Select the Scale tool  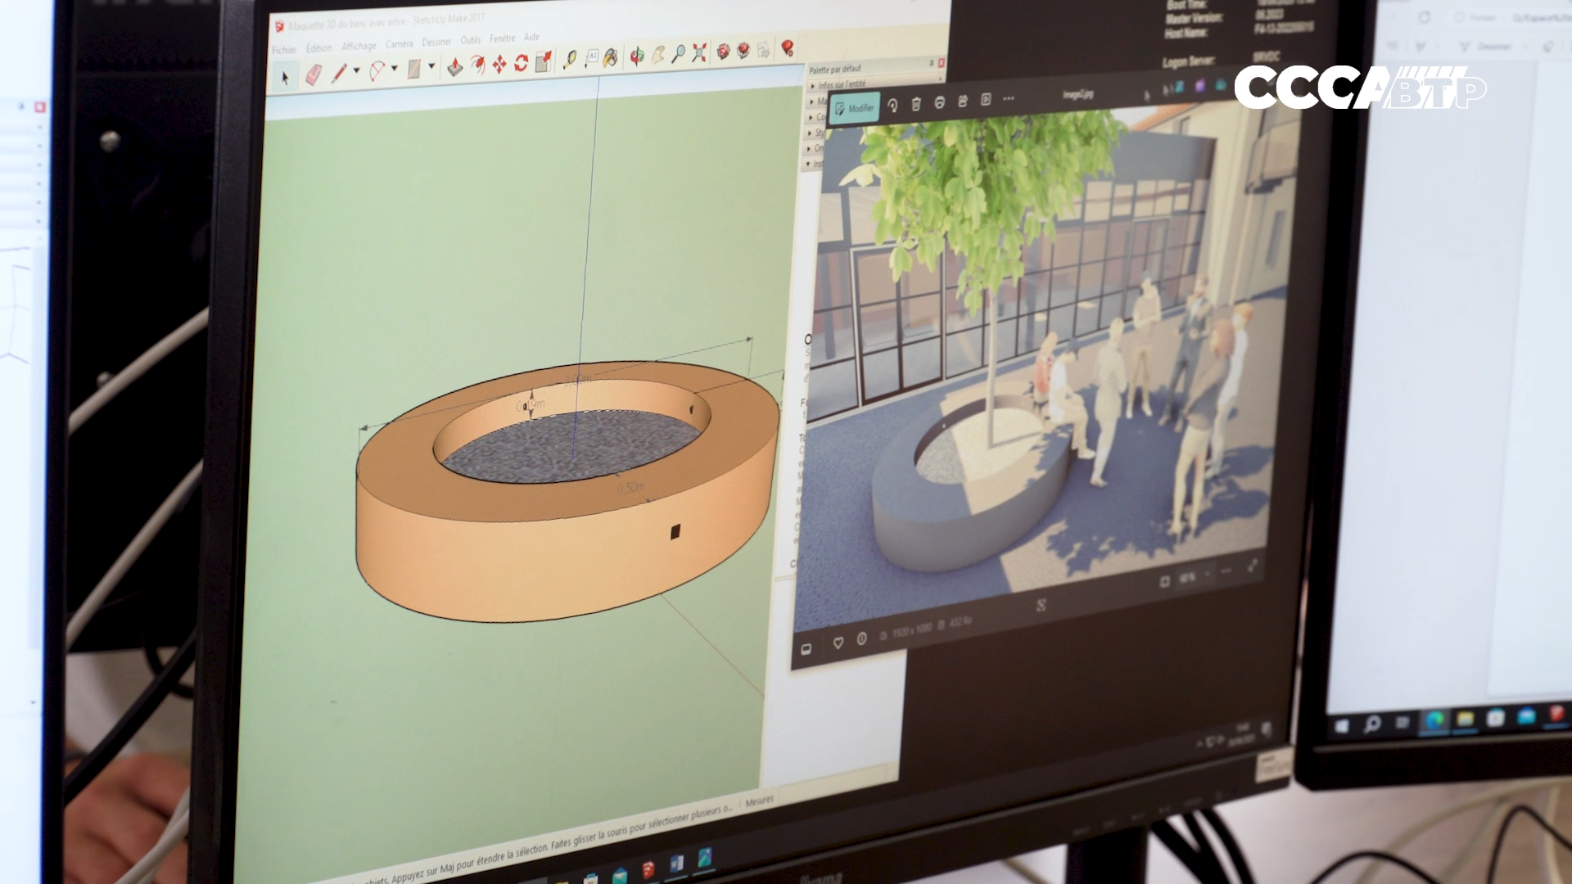tap(543, 61)
